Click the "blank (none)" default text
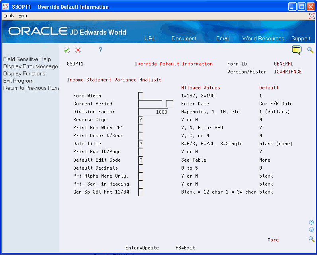Image resolution: width=317 pixels, height=255 pixels. (276, 144)
